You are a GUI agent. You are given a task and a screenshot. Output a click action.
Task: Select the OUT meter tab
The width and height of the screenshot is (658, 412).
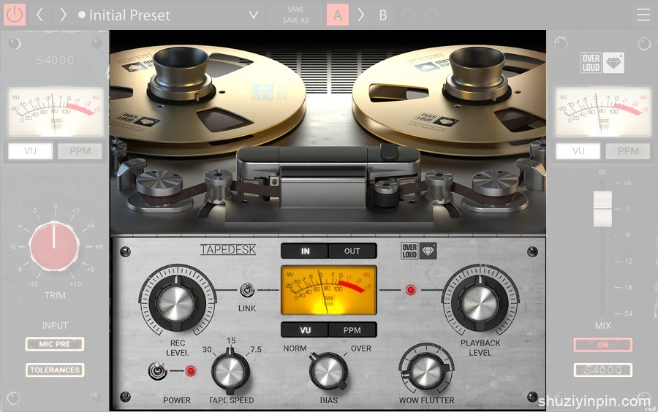[352, 251]
